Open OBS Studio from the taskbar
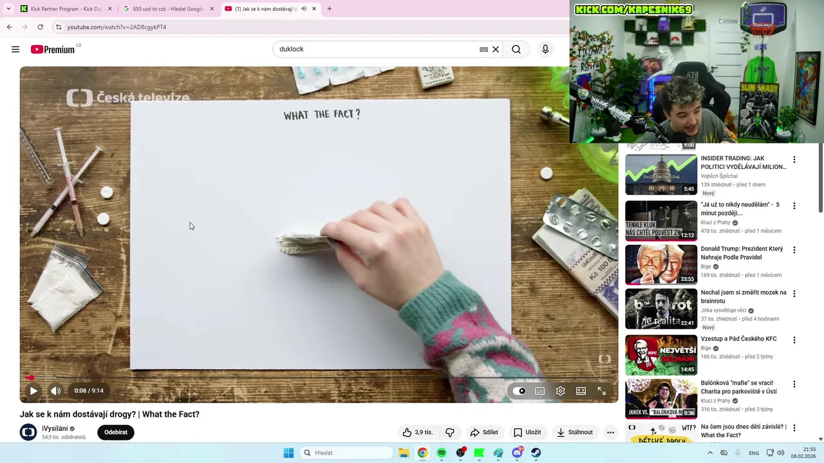Screen dimensions: 824x463 pyautogui.click(x=460, y=453)
